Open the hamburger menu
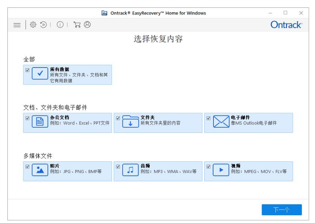This screenshot has width=315, height=223. (x=17, y=25)
